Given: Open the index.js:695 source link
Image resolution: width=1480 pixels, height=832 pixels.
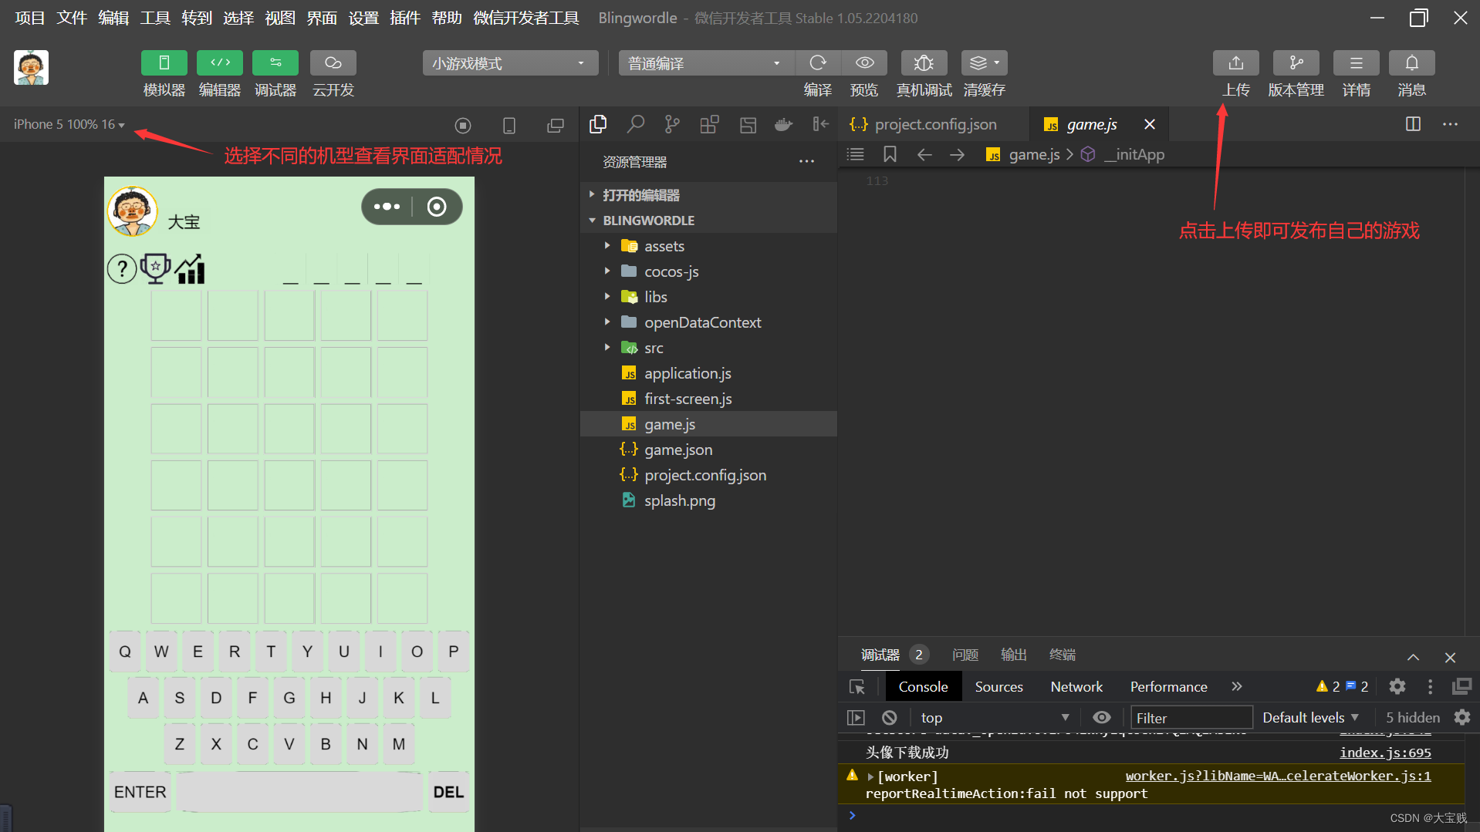Looking at the screenshot, I should 1384,752.
